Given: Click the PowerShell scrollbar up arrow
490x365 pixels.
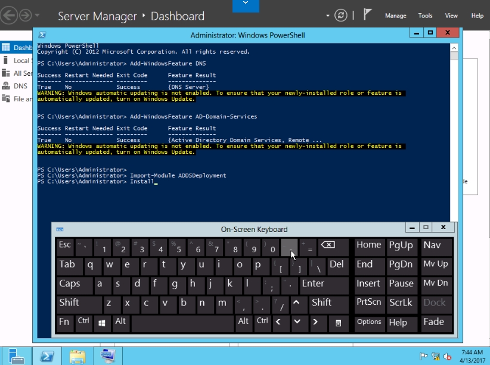Looking at the screenshot, I should [x=454, y=48].
